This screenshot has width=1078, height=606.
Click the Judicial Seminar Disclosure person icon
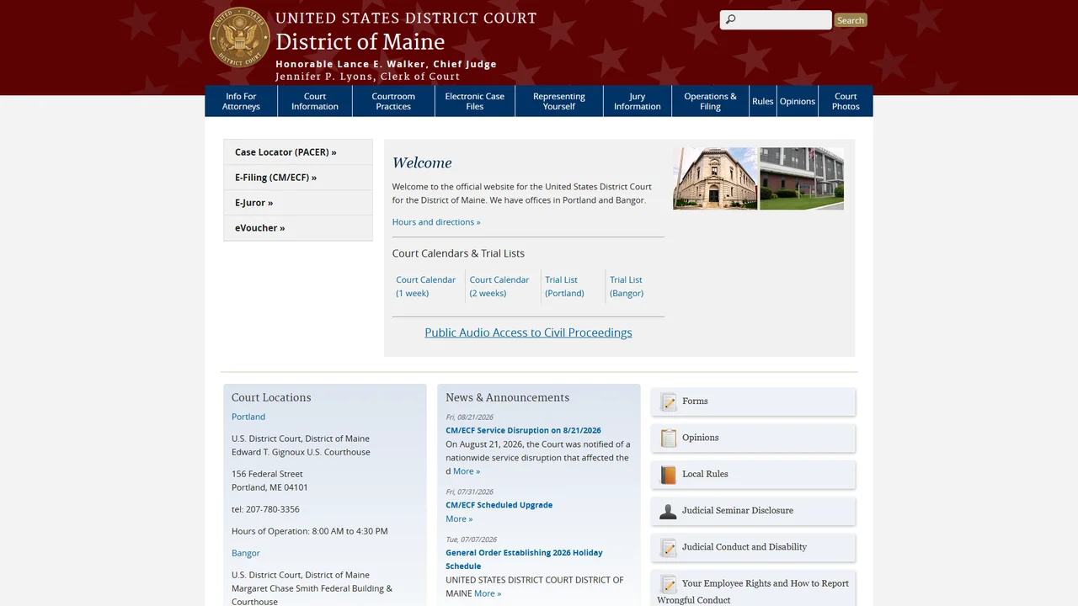click(x=669, y=511)
